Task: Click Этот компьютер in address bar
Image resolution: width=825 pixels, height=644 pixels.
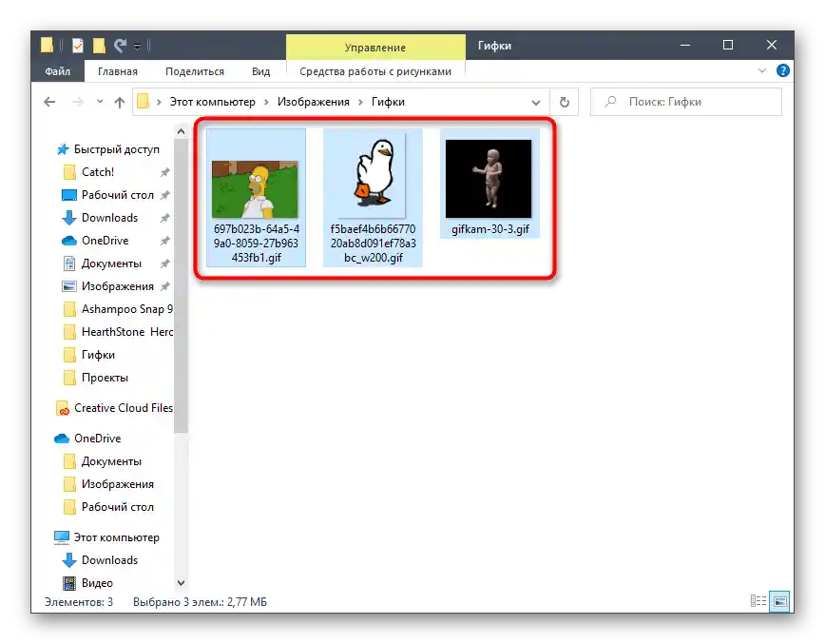Action: pos(212,102)
